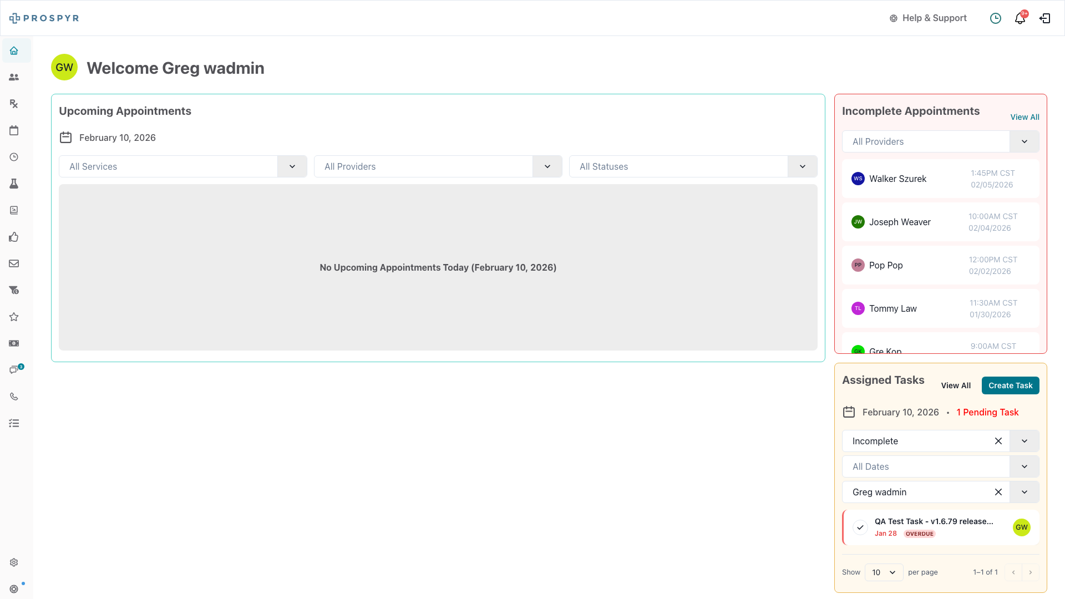Open the Settings gear in sidebar
Image resolution: width=1065 pixels, height=599 pixels.
click(x=13, y=562)
